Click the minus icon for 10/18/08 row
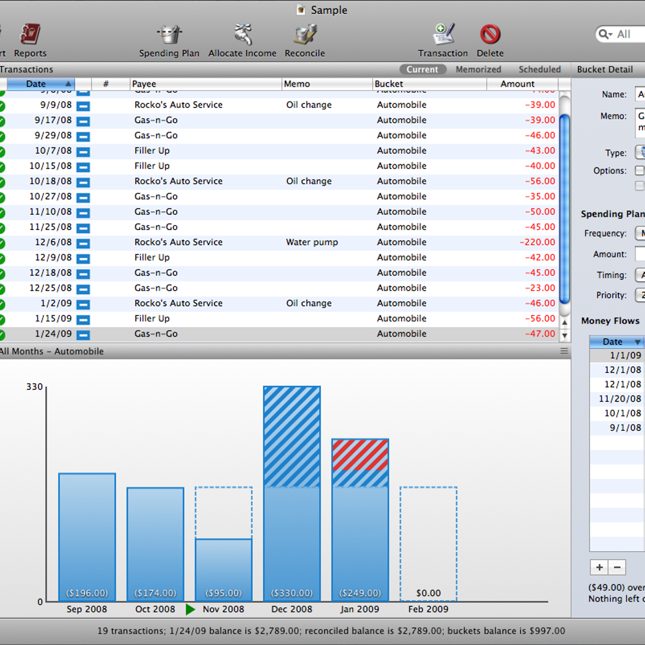 pyautogui.click(x=83, y=182)
